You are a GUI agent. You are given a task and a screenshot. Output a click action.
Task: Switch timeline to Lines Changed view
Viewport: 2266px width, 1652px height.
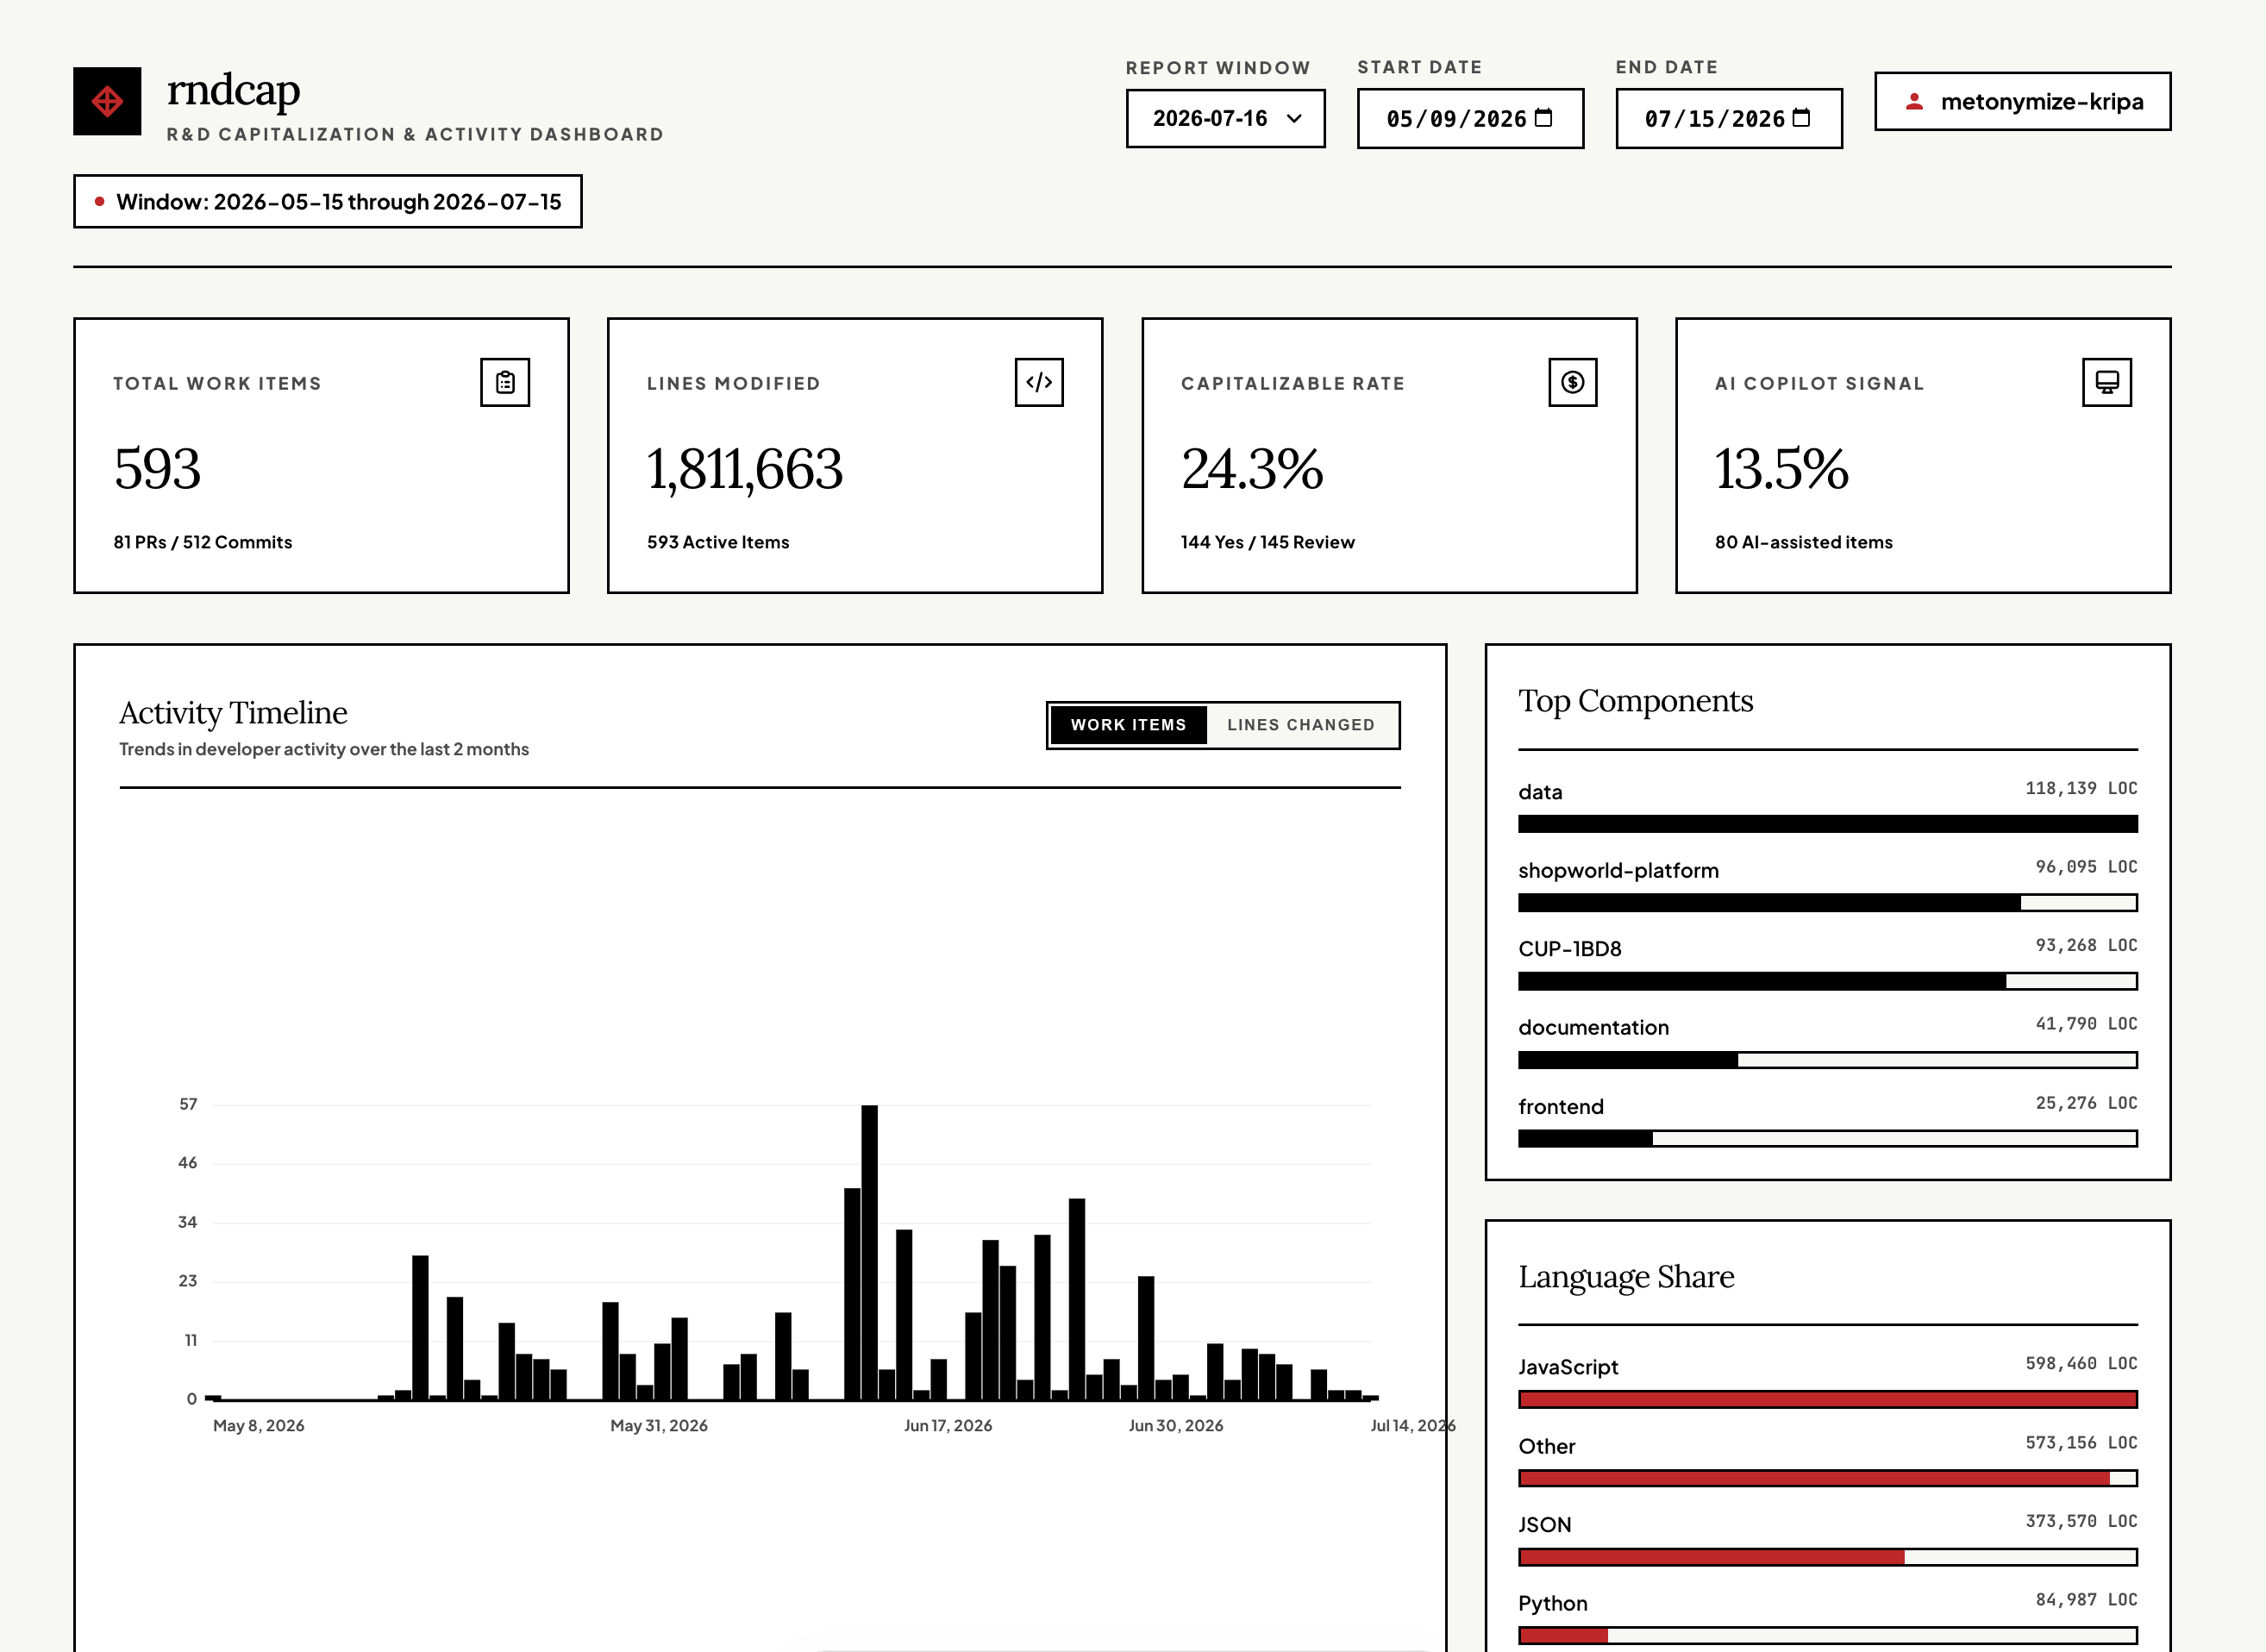click(1301, 725)
